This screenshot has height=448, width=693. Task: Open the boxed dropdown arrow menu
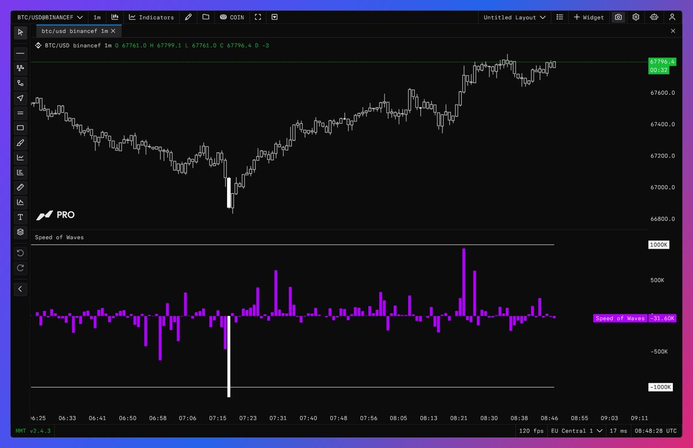(x=275, y=17)
